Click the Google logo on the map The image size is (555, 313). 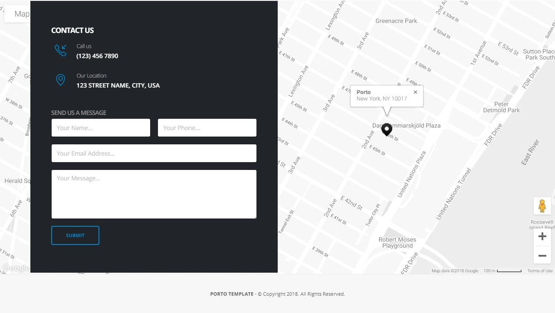(16, 268)
